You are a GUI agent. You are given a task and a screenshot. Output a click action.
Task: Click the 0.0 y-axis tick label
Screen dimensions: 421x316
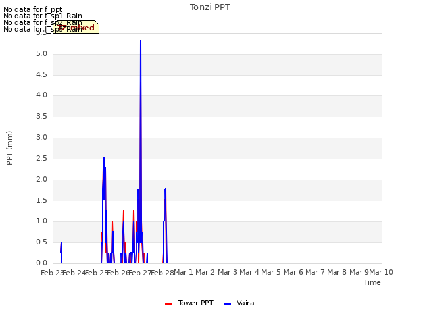pos(41,263)
